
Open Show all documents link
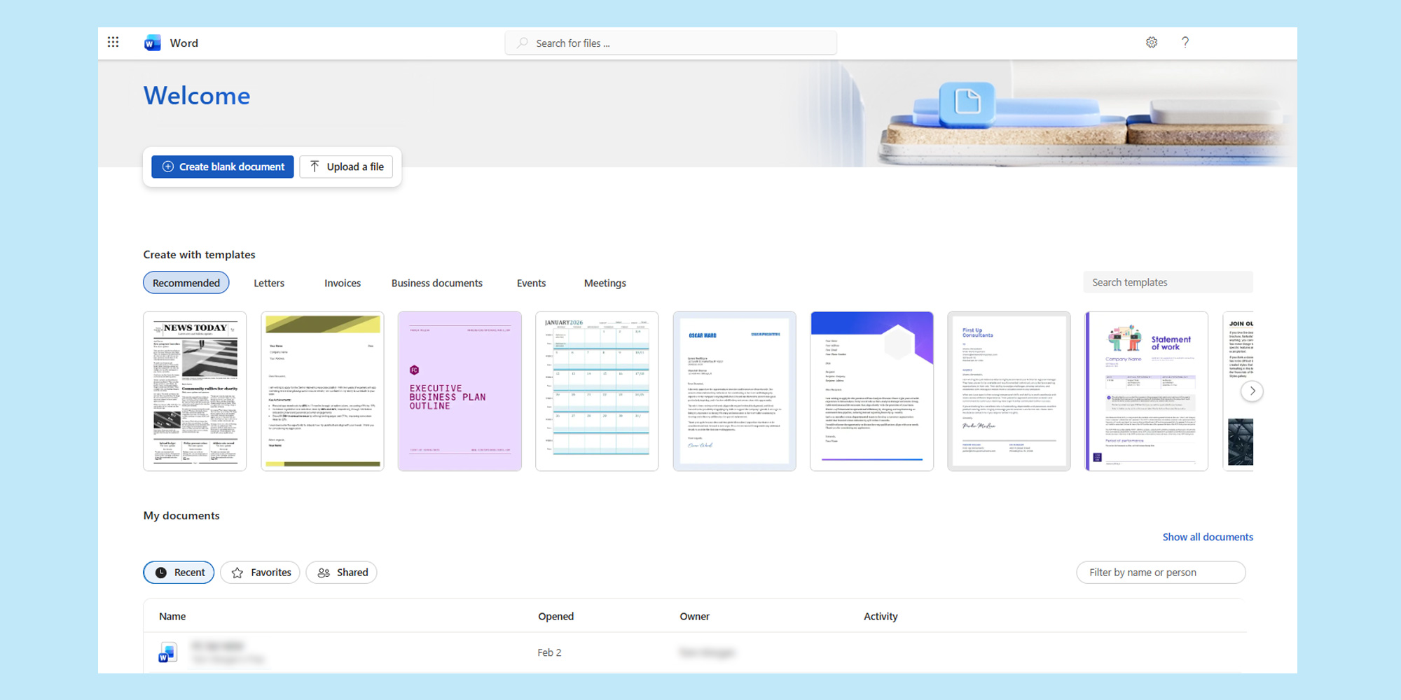point(1208,537)
